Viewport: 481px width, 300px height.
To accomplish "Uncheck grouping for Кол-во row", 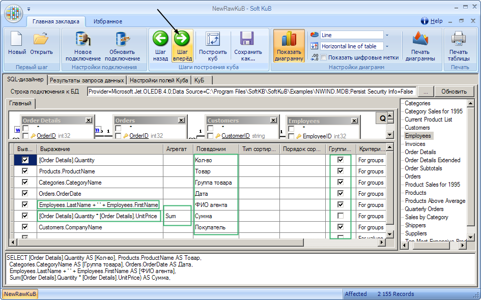I will click(x=340, y=160).
